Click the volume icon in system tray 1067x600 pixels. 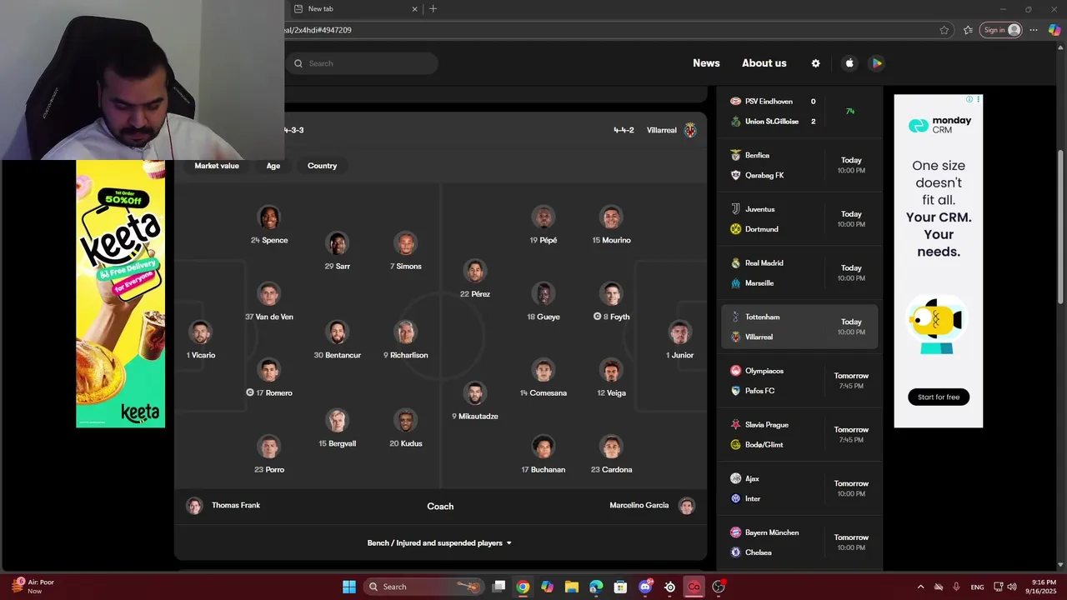point(1011,587)
